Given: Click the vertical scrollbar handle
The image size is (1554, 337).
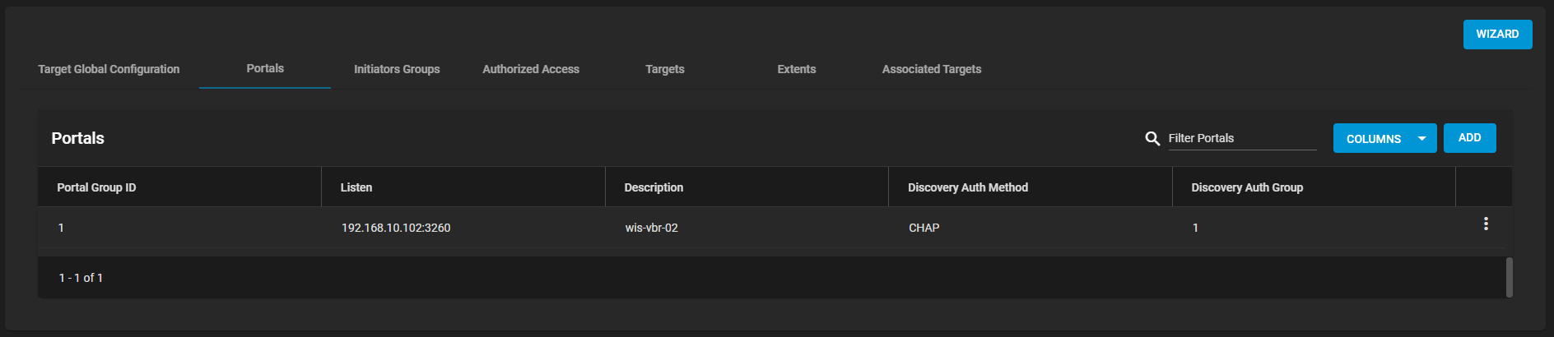Looking at the screenshot, I should [x=1509, y=278].
